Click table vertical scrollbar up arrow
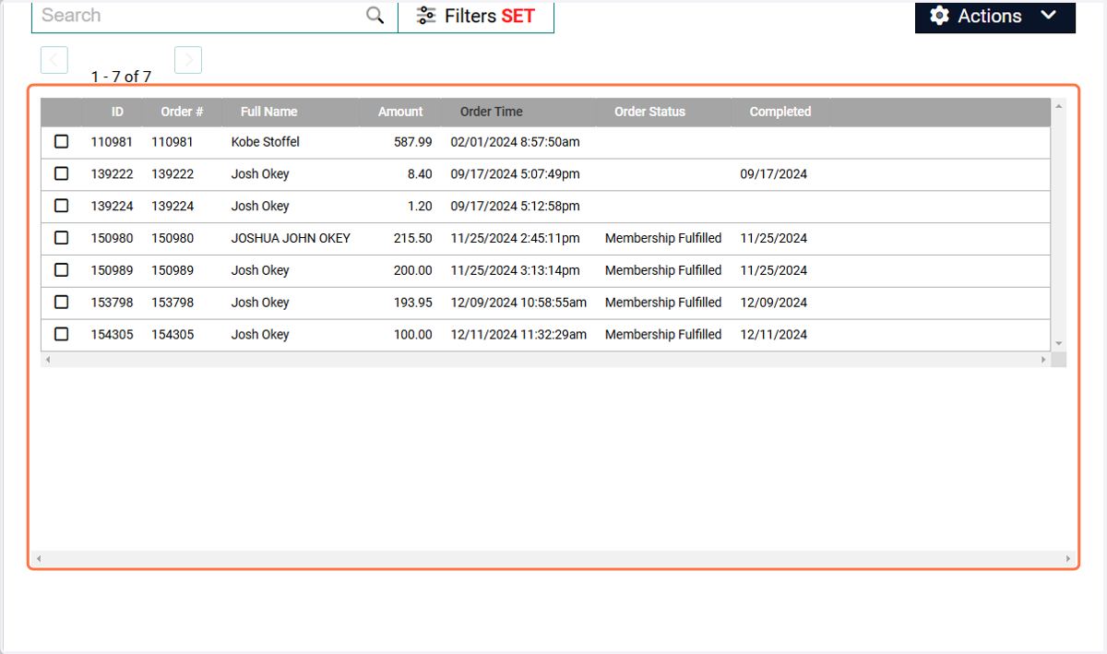 (1059, 106)
